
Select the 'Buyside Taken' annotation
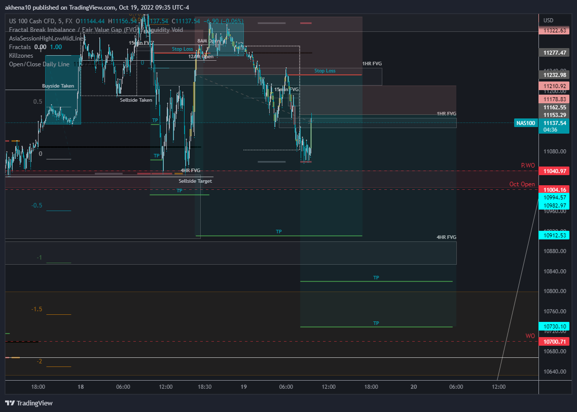[x=58, y=86]
